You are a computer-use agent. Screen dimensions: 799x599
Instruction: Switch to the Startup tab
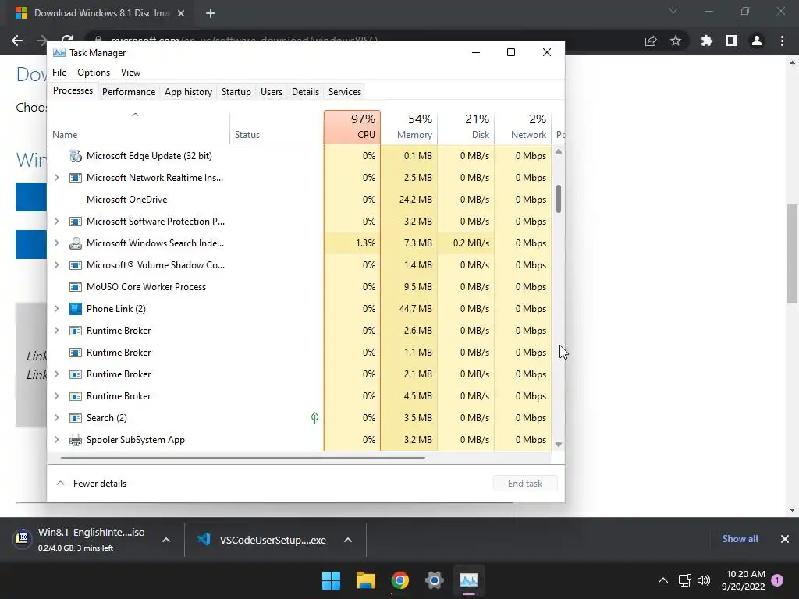pyautogui.click(x=236, y=92)
